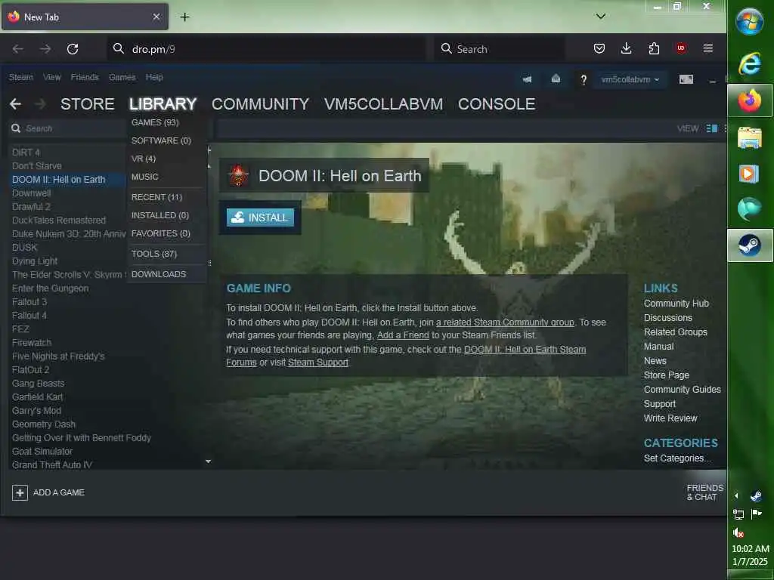Close the New Tab tab
The image size is (774, 580).
(x=156, y=17)
